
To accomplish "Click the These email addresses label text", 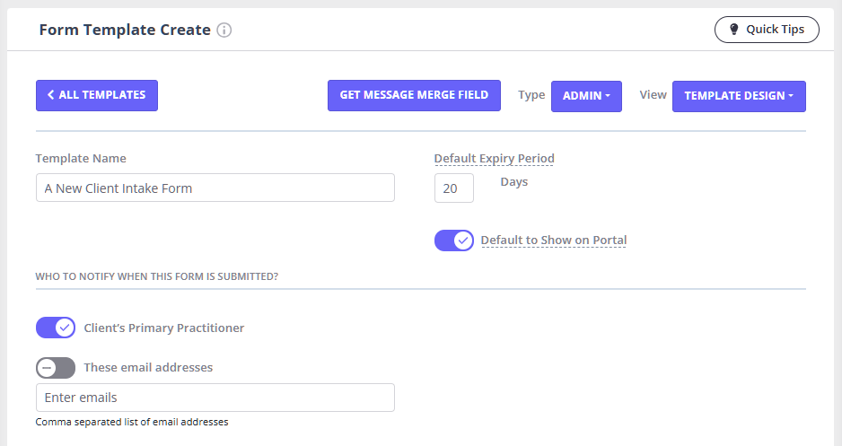I will [x=148, y=368].
